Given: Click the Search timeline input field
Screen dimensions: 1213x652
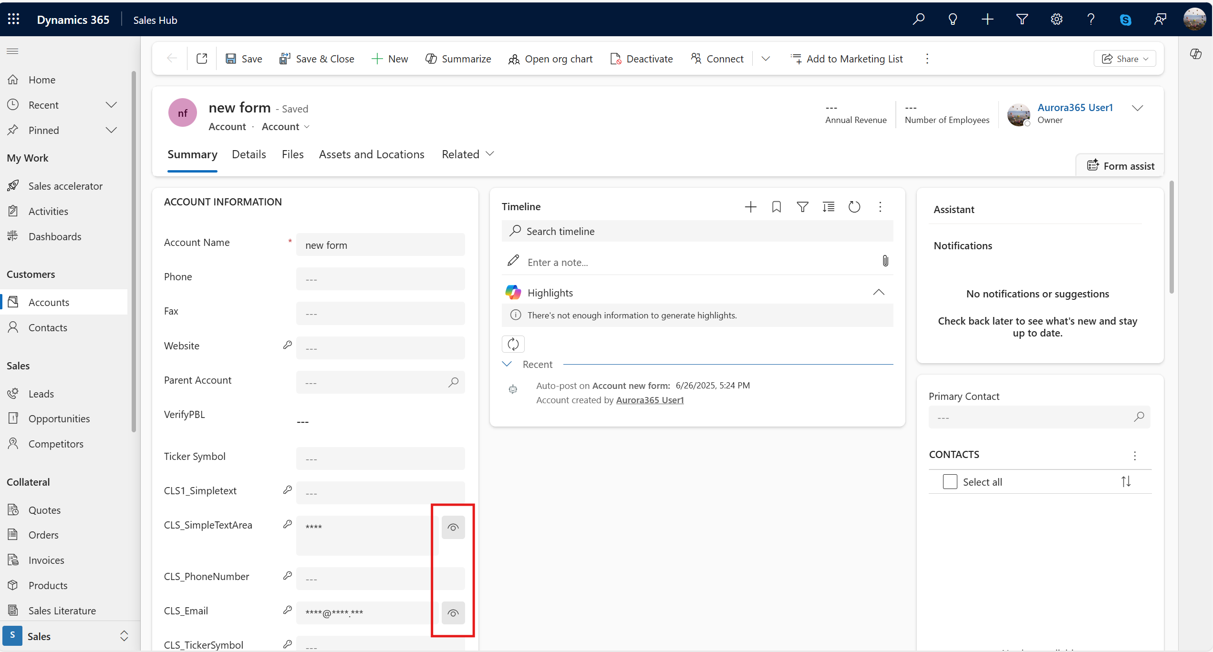Looking at the screenshot, I should 696,232.
